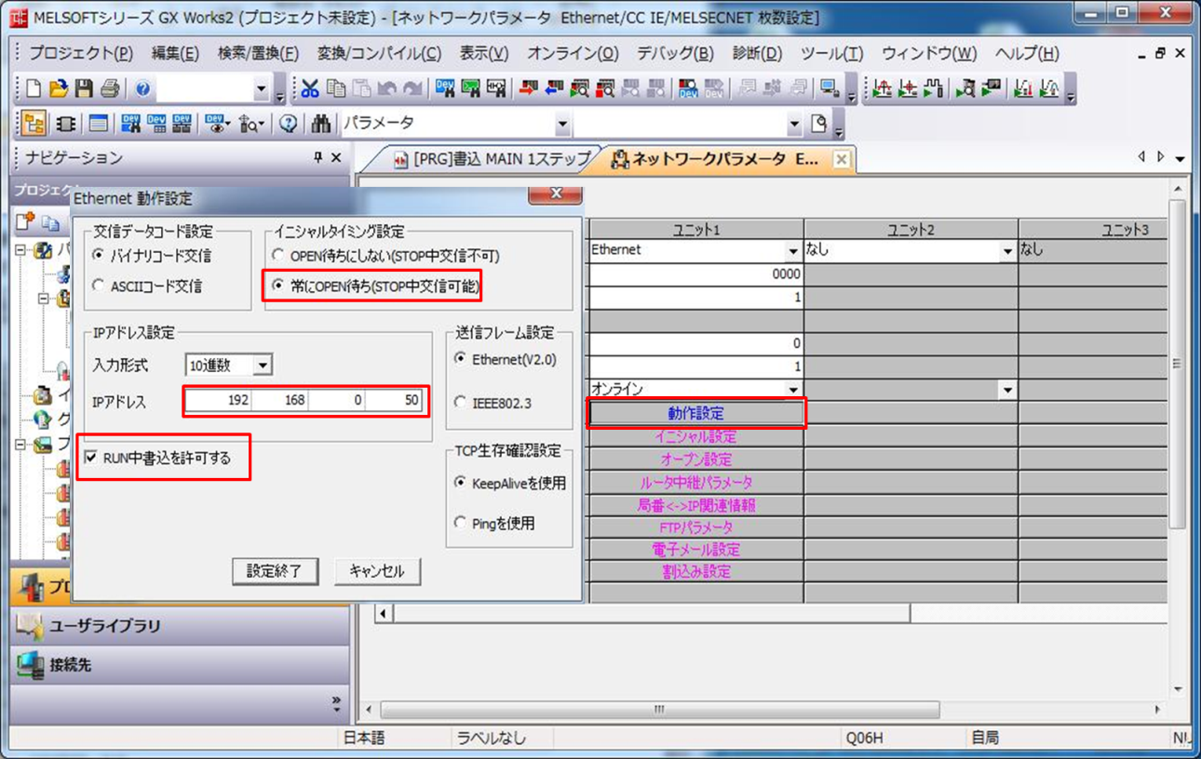This screenshot has width=1201, height=759.
Task: Open the 接続先 navigation section
Action: point(180,664)
